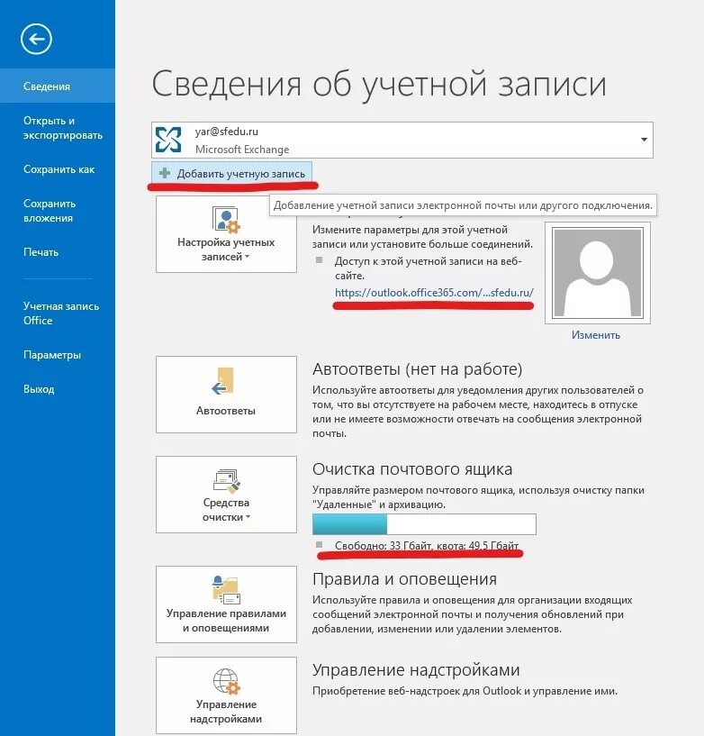This screenshot has height=736, width=704.
Task: Click green plus icon to add account
Action: click(x=165, y=173)
